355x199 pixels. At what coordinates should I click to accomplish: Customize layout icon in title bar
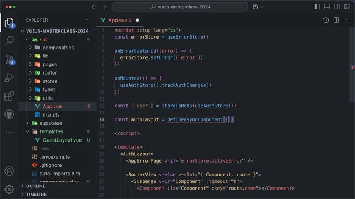pyautogui.click(x=347, y=7)
